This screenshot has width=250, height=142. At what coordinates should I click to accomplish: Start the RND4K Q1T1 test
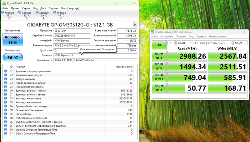pyautogui.click(x=159, y=88)
